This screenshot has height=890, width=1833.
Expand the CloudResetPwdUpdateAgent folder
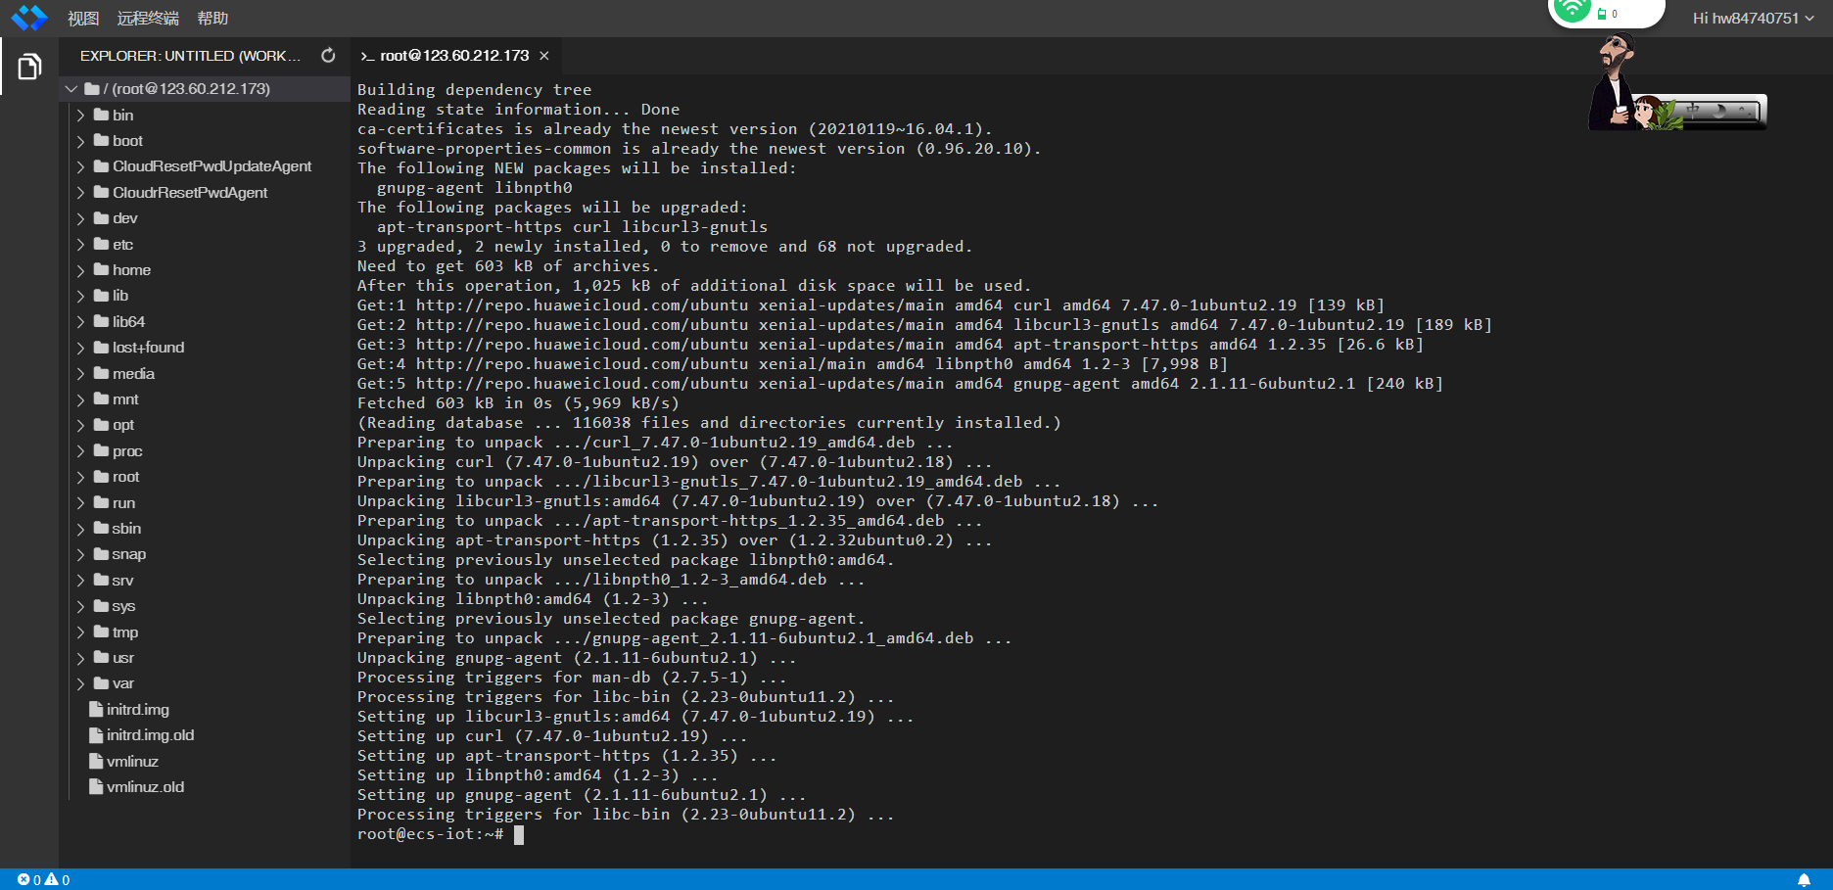pyautogui.click(x=211, y=166)
